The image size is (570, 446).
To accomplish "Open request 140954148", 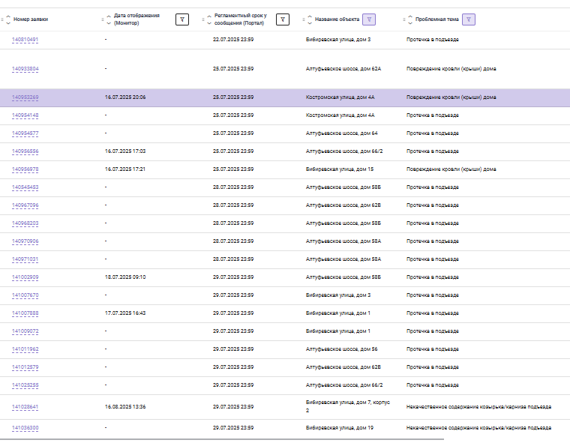I will (x=25, y=115).
